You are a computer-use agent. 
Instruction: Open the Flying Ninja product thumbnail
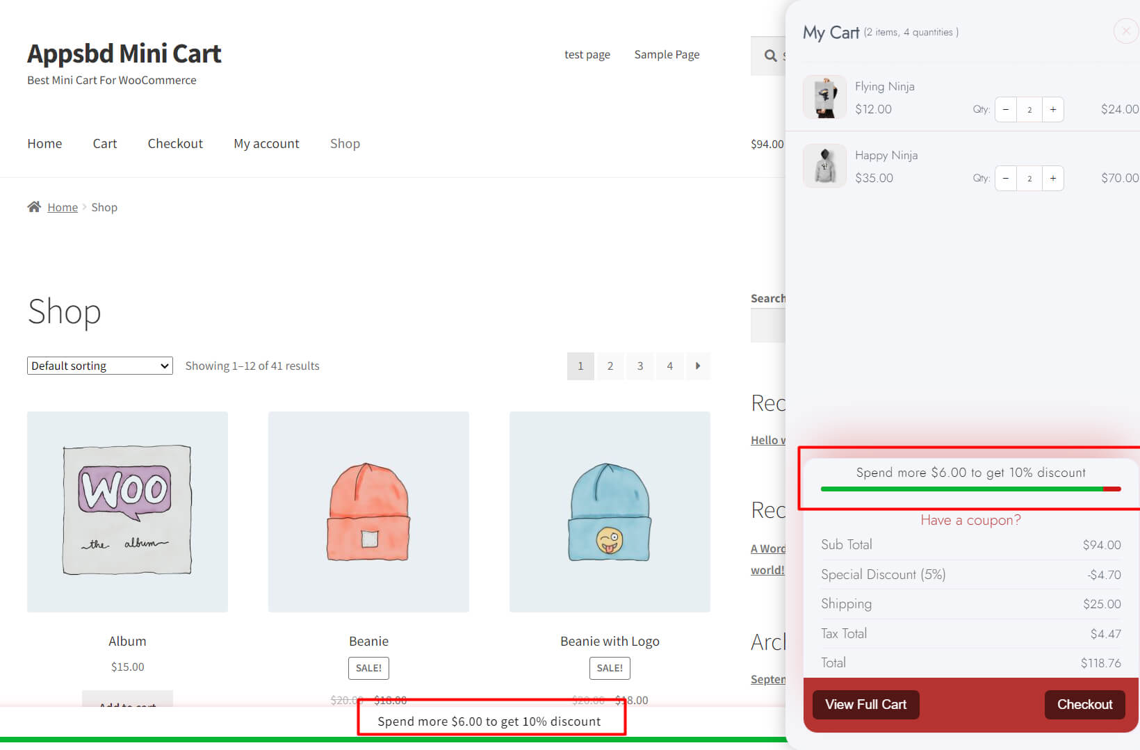click(x=824, y=97)
